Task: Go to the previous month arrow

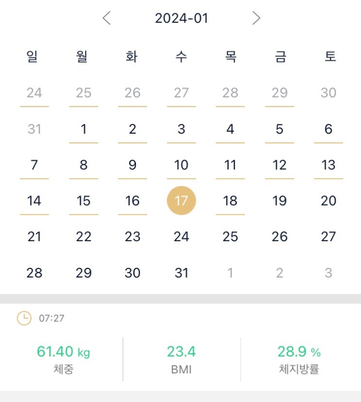Action: pyautogui.click(x=107, y=18)
